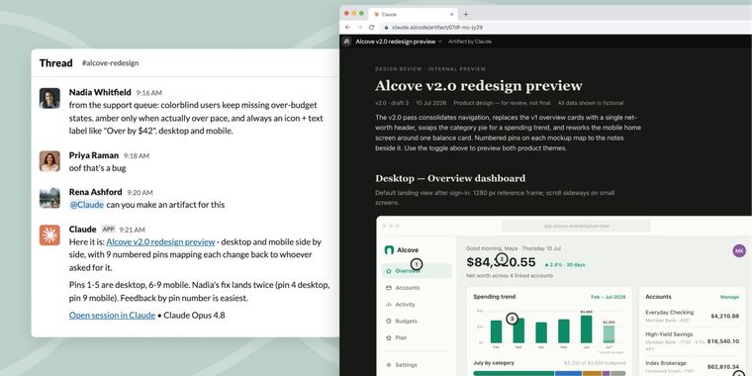This screenshot has width=752, height=376.
Task: Select the Claude browser tab
Action: coord(414,15)
